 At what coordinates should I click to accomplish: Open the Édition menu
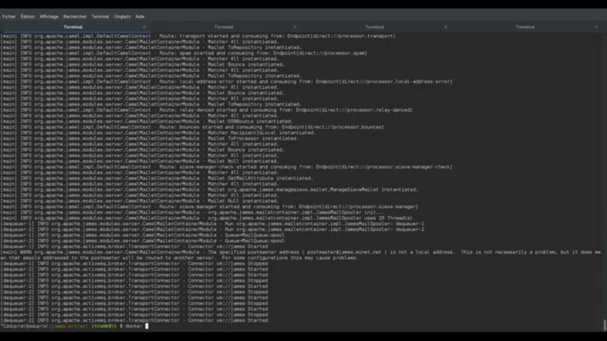pyautogui.click(x=28, y=17)
